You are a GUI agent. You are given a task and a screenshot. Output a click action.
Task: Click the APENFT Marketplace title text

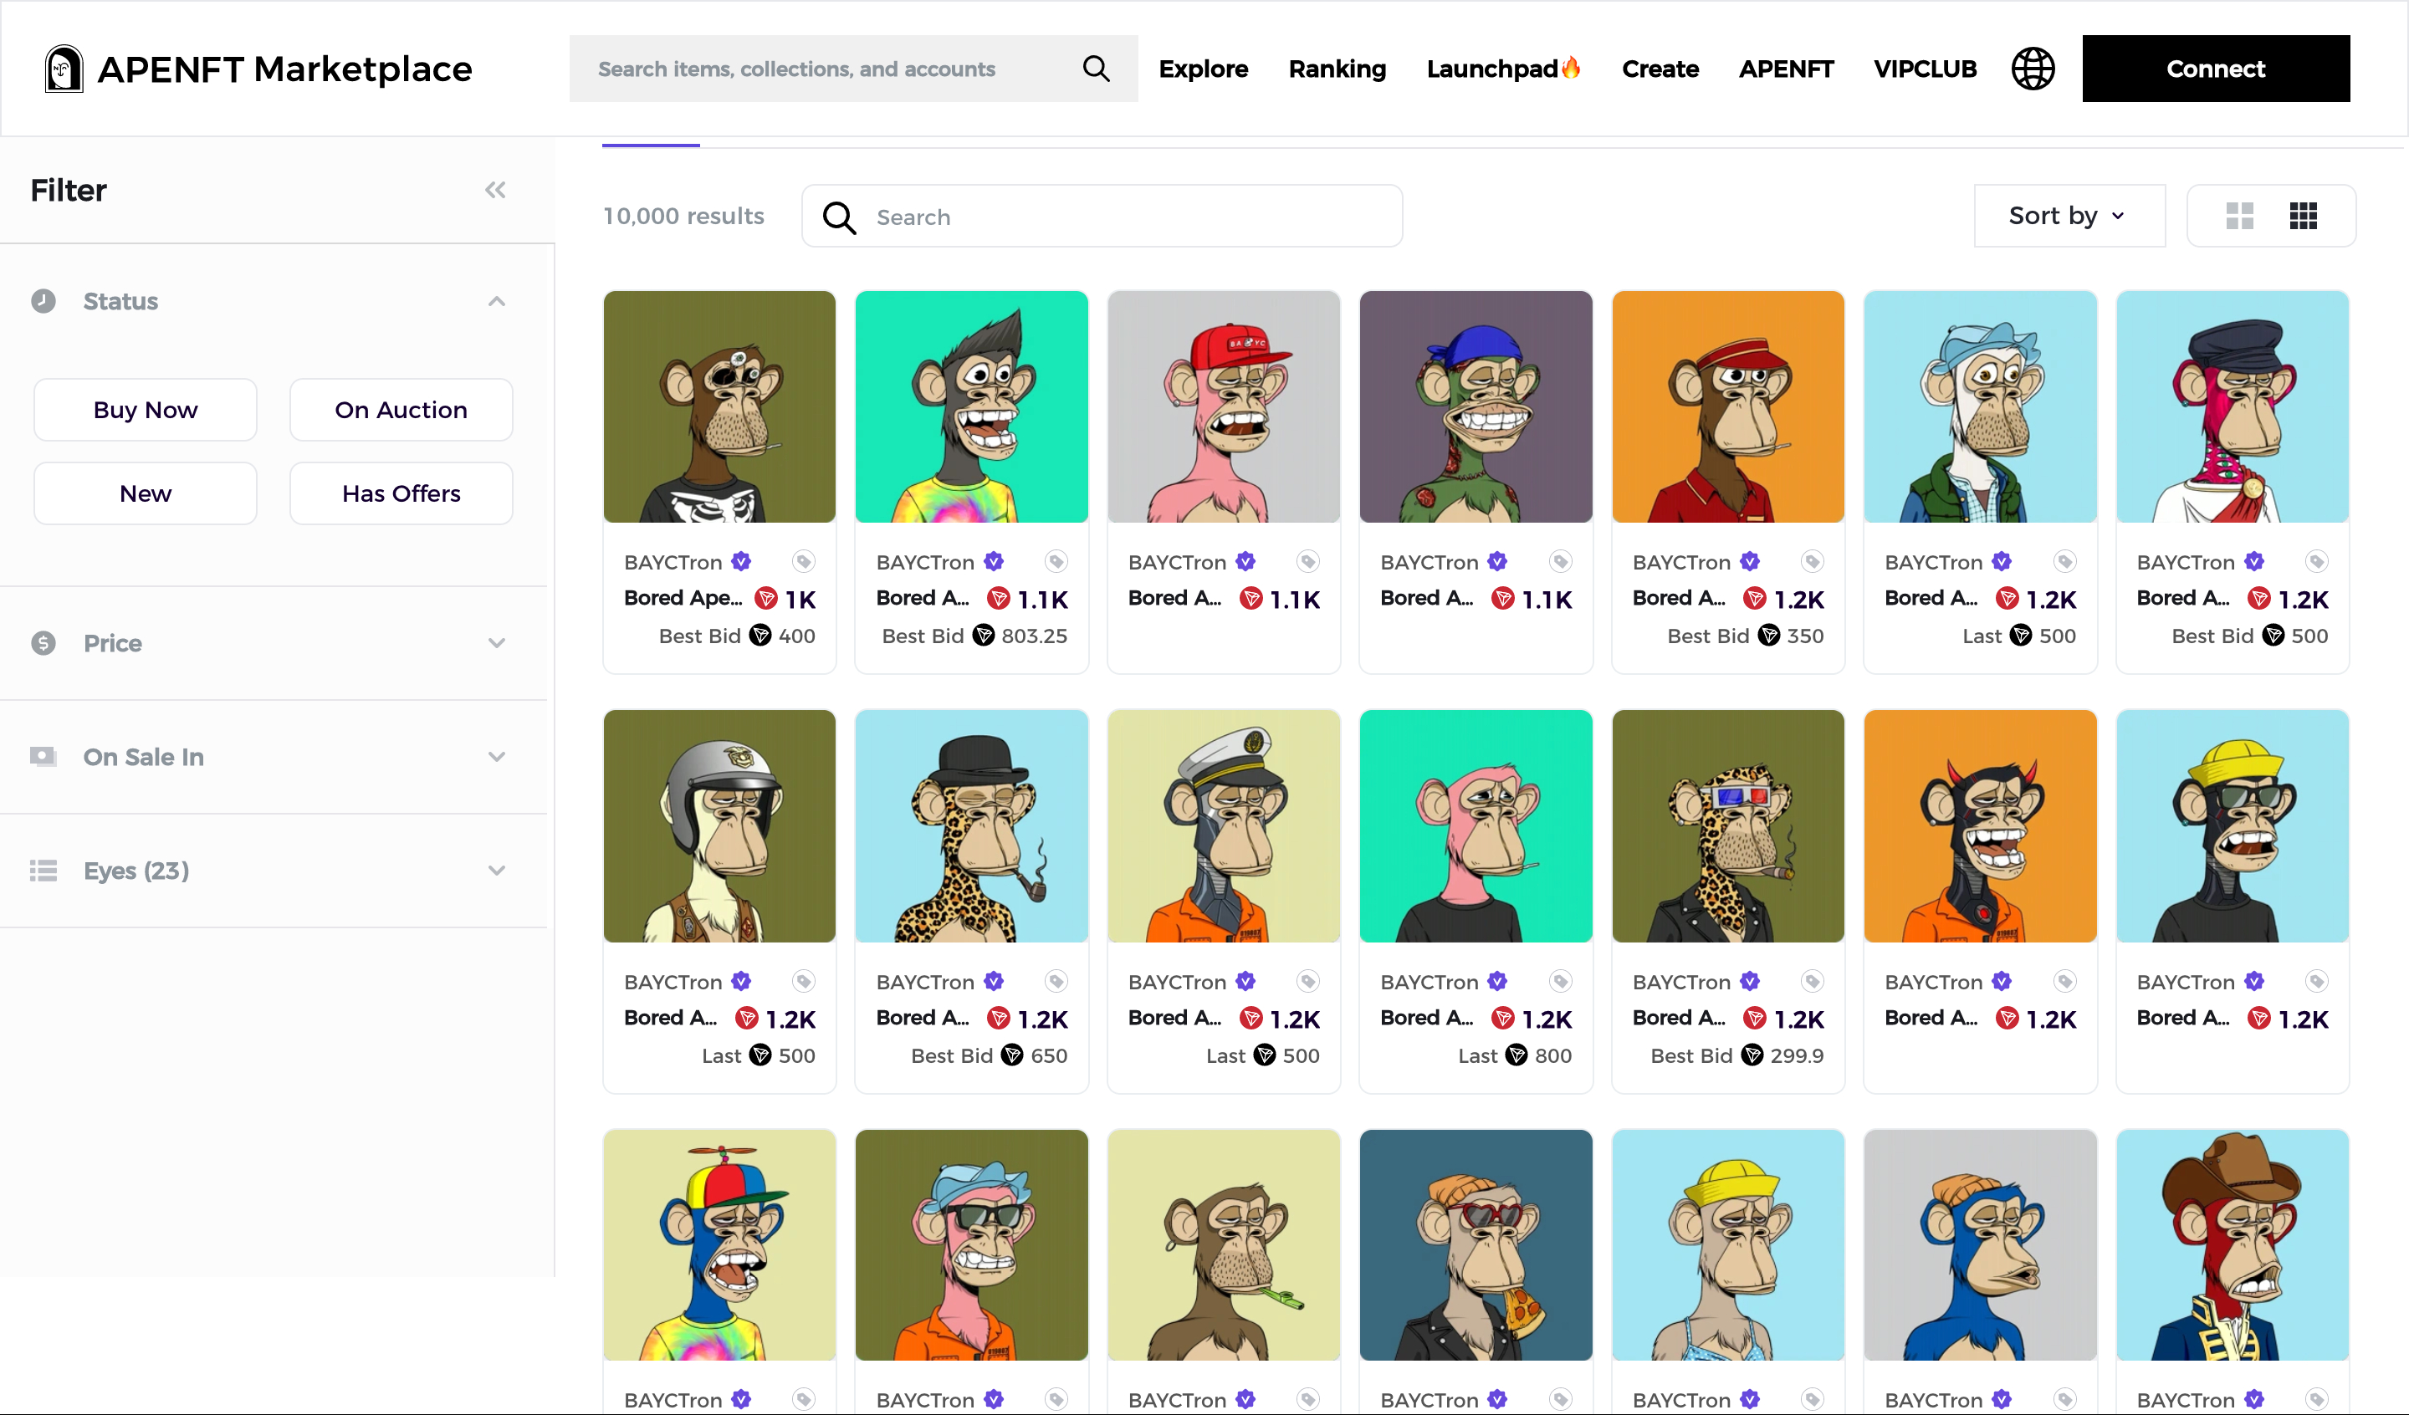coord(285,69)
